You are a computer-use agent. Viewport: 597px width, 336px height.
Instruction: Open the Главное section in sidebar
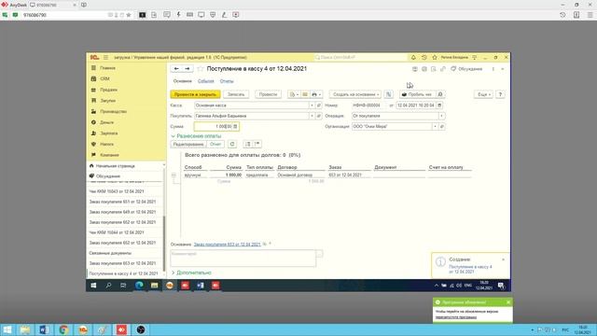108,68
